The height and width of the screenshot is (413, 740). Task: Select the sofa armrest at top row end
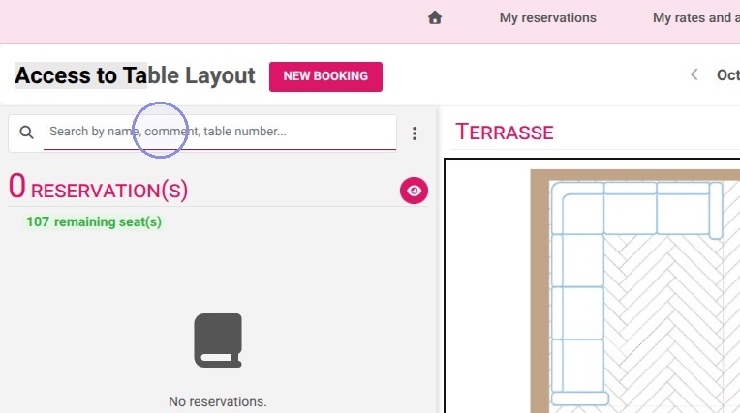coord(716,210)
